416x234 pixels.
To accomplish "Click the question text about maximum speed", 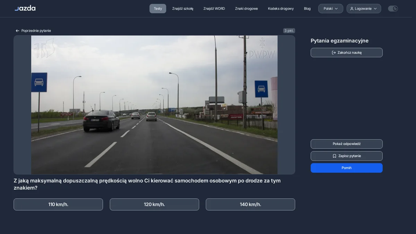I will click(147, 184).
